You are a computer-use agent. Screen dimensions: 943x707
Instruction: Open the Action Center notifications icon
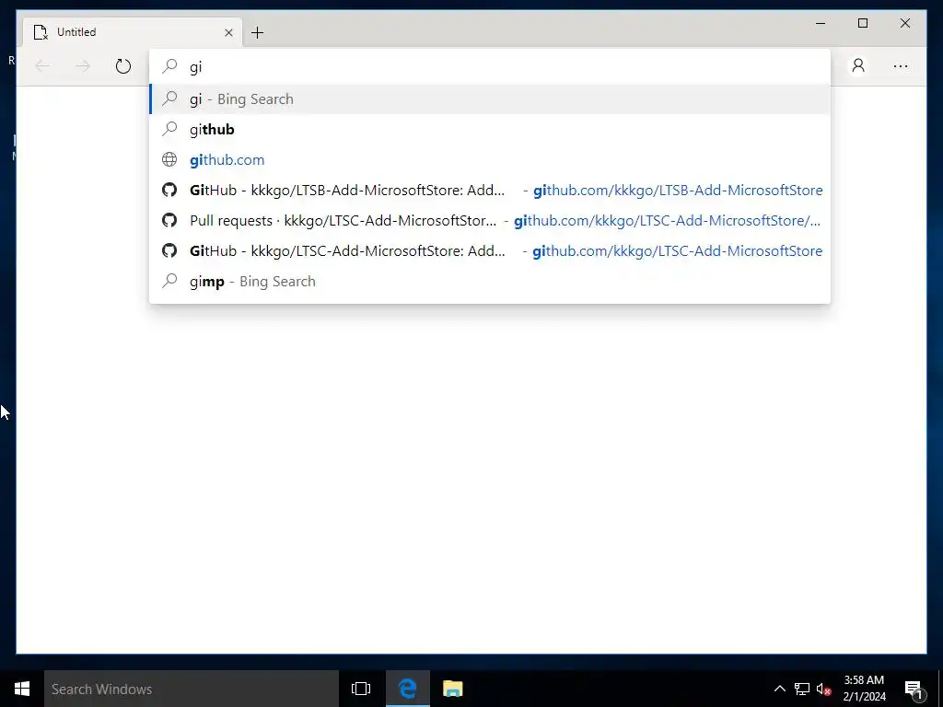click(x=914, y=690)
